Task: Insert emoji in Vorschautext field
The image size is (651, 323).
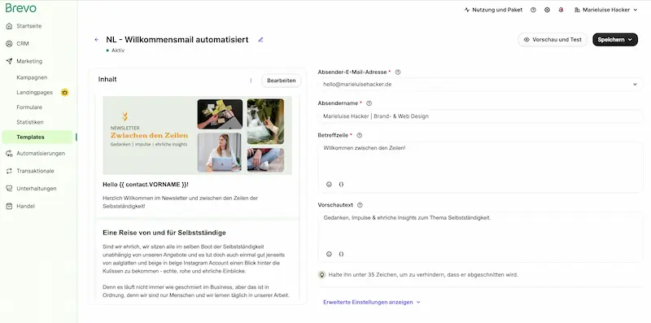Action: coord(330,254)
